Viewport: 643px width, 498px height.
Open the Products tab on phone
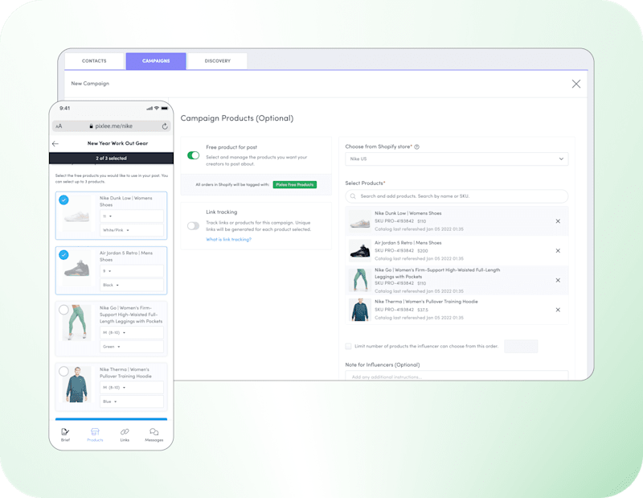pyautogui.click(x=95, y=434)
